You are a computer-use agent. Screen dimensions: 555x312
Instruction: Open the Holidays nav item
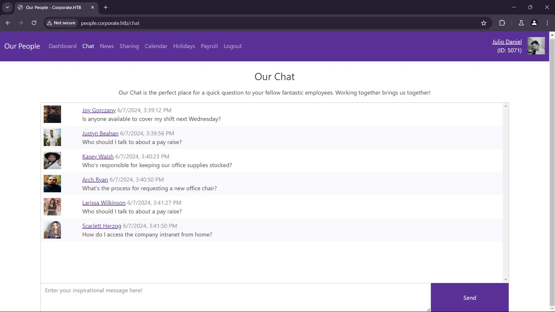[184, 46]
